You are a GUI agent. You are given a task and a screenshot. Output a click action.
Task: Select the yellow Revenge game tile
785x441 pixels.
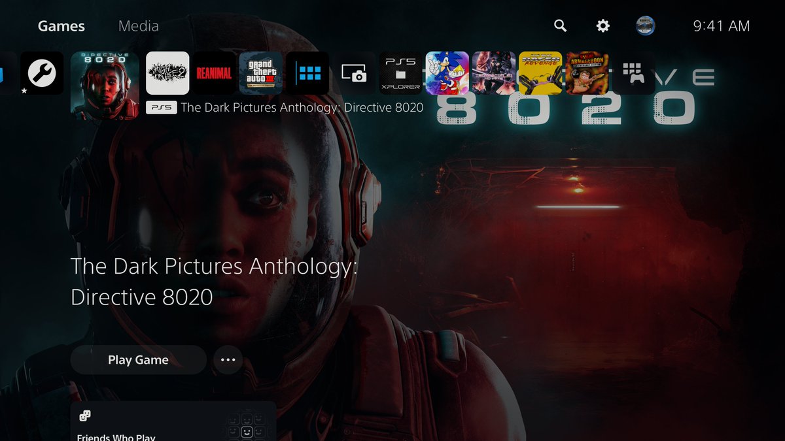(x=540, y=73)
